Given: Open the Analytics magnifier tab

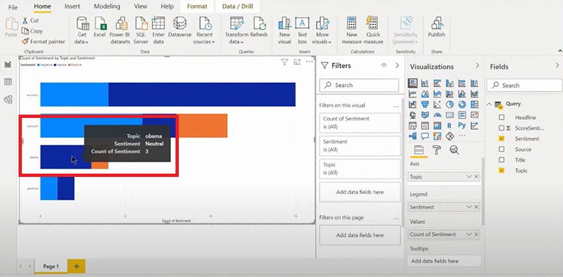Looking at the screenshot, I should coord(454,150).
